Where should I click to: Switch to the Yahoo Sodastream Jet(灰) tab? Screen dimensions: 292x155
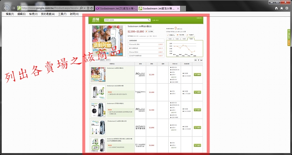pyautogui.click(x=116, y=8)
